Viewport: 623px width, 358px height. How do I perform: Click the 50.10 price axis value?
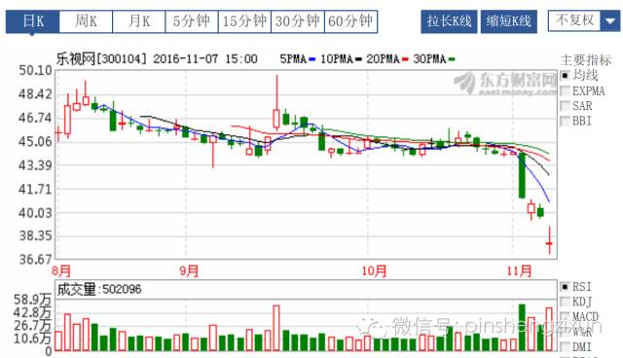pyautogui.click(x=35, y=71)
